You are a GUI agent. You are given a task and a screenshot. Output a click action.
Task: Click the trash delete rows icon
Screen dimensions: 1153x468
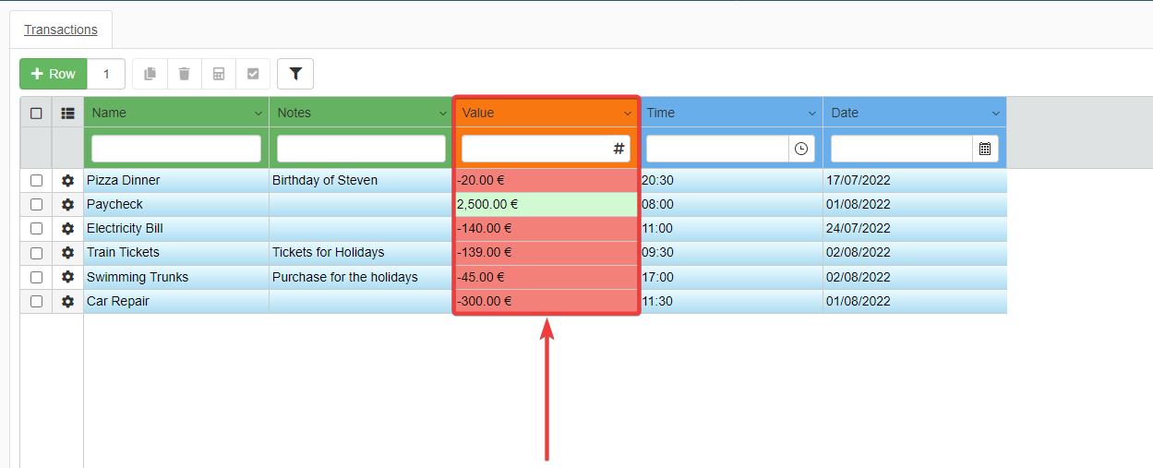click(x=185, y=74)
